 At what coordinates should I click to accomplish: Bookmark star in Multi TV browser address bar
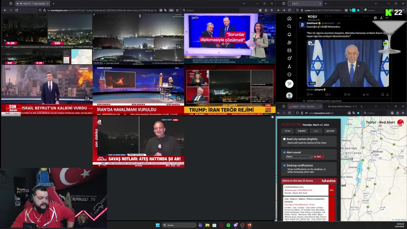click(177, 10)
